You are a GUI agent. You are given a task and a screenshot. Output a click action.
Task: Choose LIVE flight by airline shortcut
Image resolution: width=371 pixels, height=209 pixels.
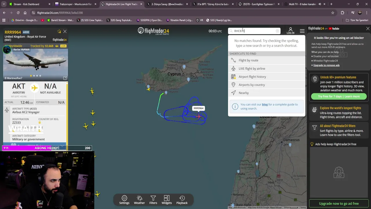coord(267,69)
